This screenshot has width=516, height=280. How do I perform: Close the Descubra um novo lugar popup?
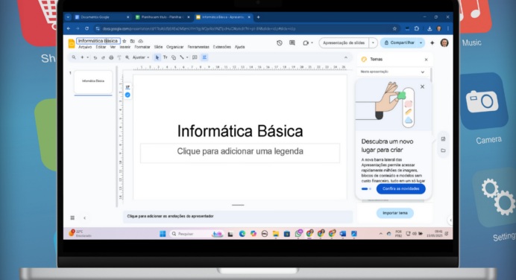pos(422,87)
